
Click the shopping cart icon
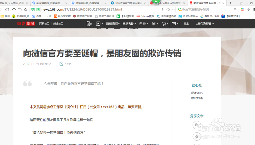click(164, 24)
